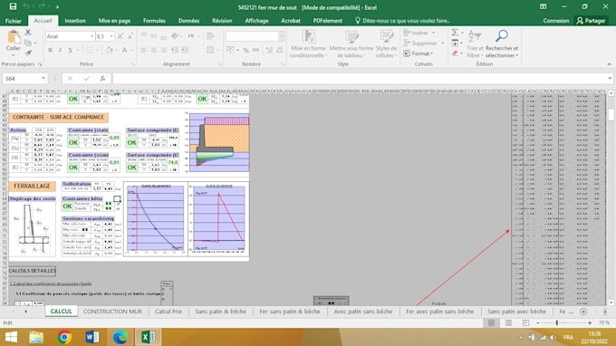Screen dimensions: 616x346
Task: Open Styles de cellules gallery
Action: click(x=386, y=44)
